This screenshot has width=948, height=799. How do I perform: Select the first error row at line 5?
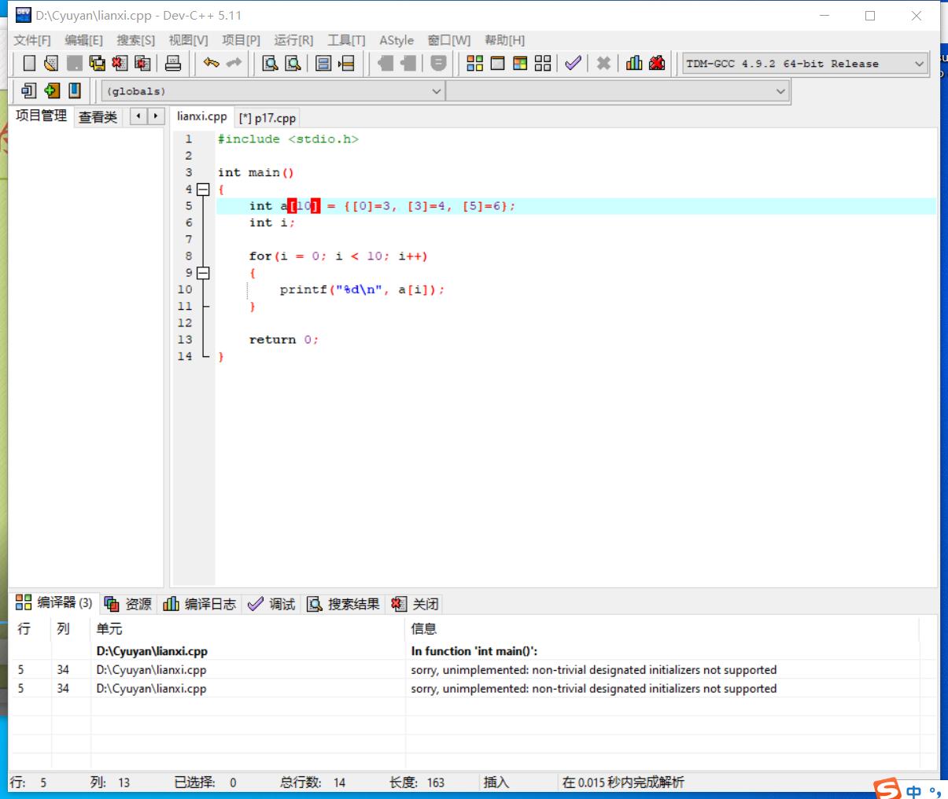click(x=393, y=670)
